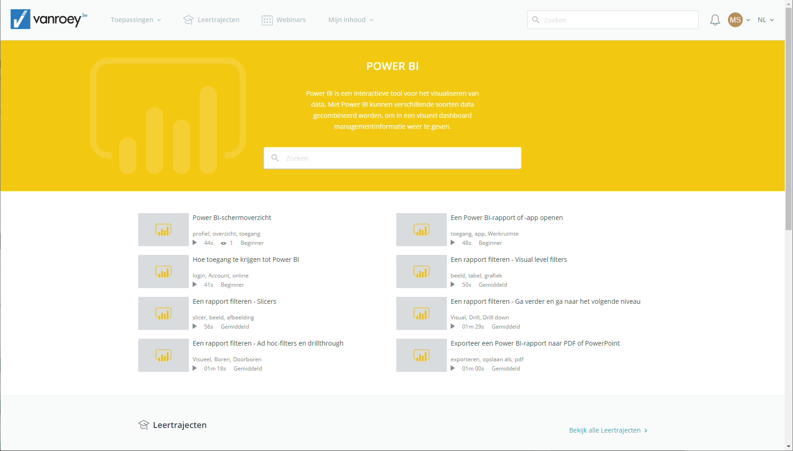Viewport: 793px width, 451px height.
Task: Open notifications bell
Action: pos(715,20)
